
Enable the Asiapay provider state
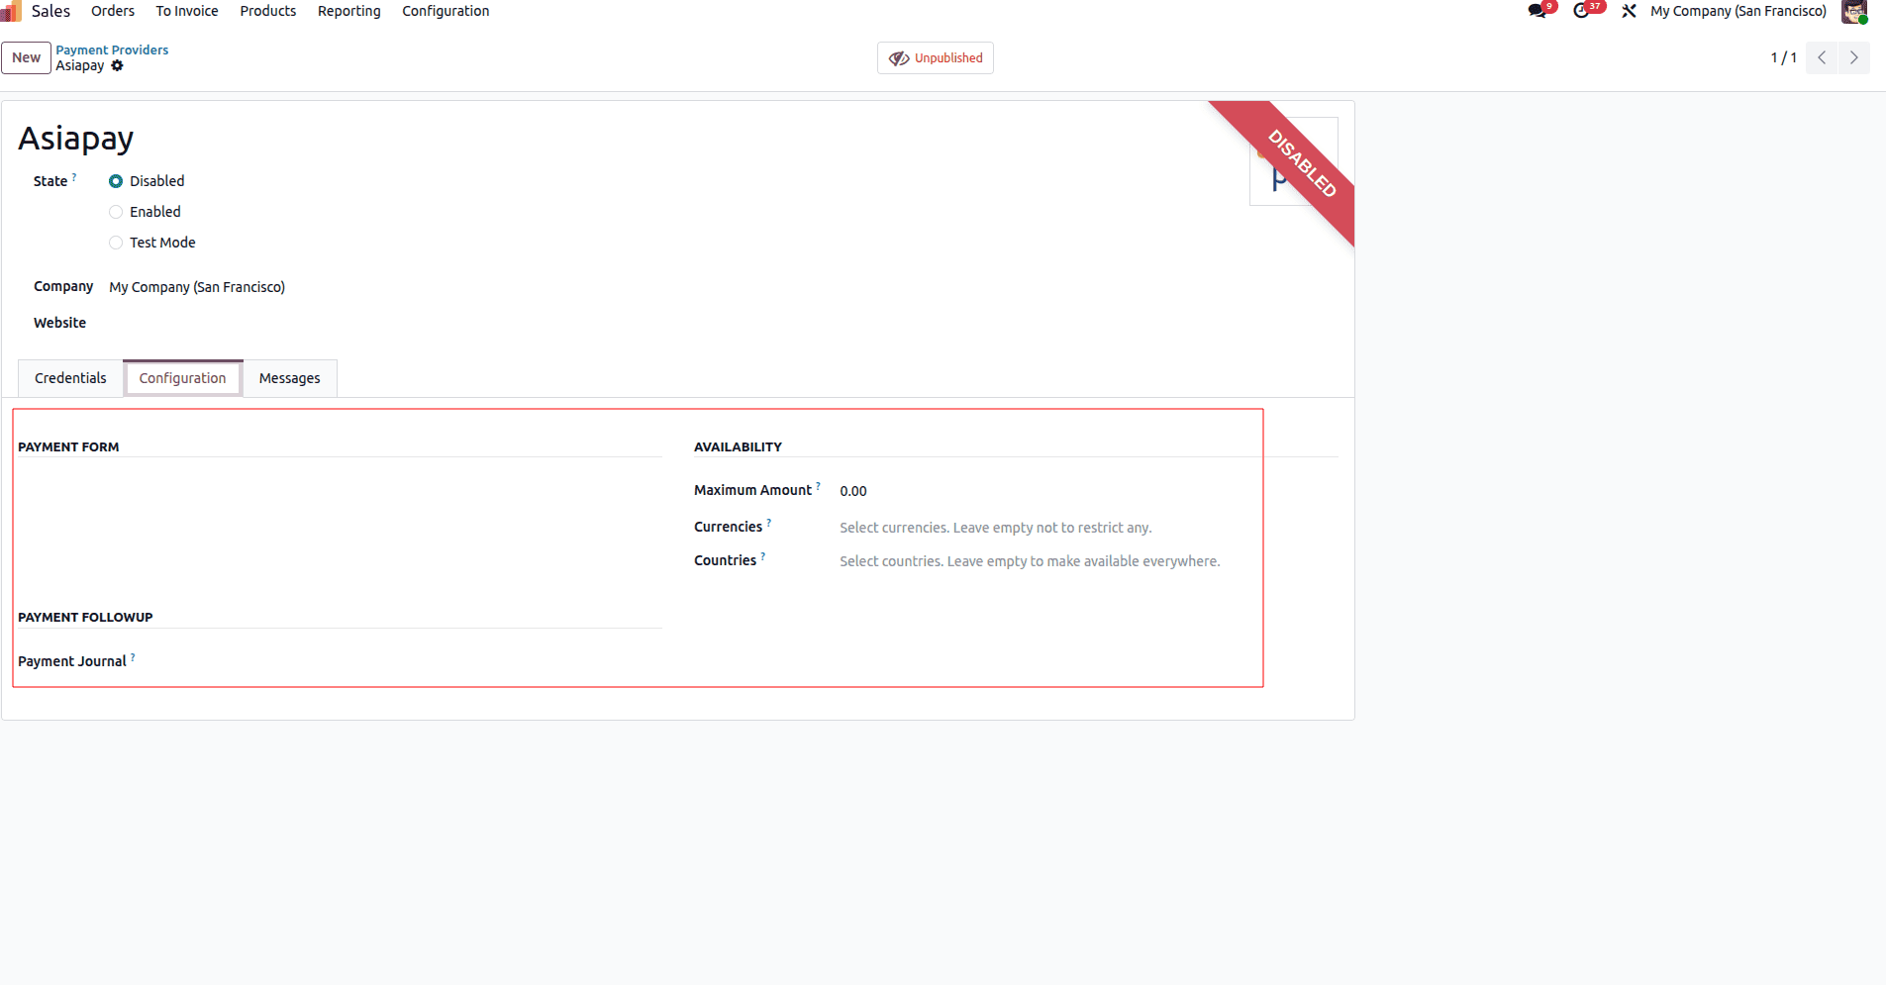coord(116,211)
